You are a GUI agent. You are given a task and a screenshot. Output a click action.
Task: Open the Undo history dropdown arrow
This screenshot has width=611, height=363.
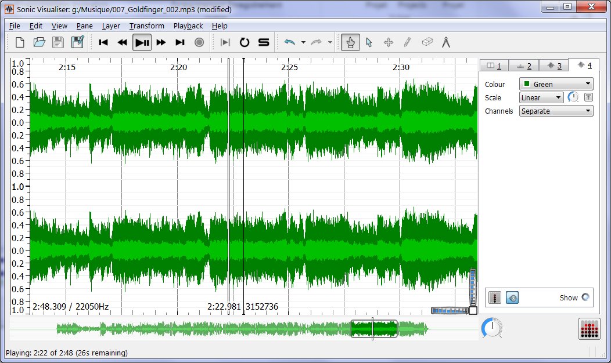coord(303,42)
